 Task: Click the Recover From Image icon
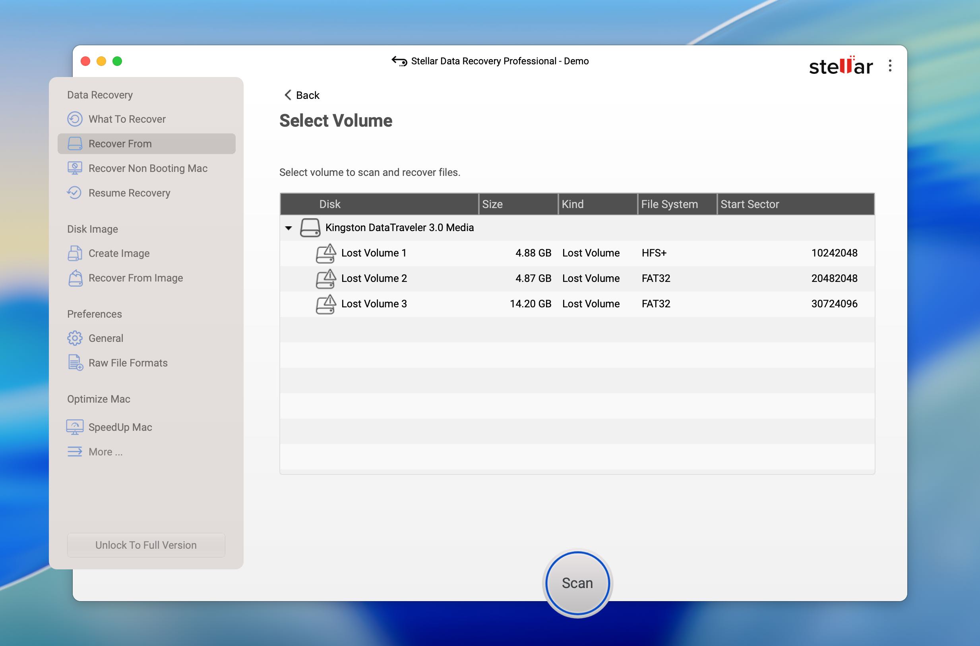[x=75, y=278]
